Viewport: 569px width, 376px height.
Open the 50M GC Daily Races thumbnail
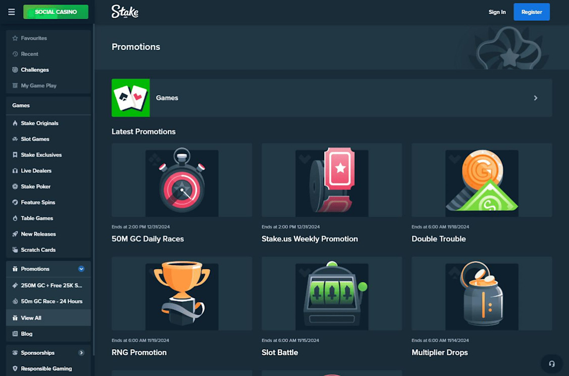[182, 180]
